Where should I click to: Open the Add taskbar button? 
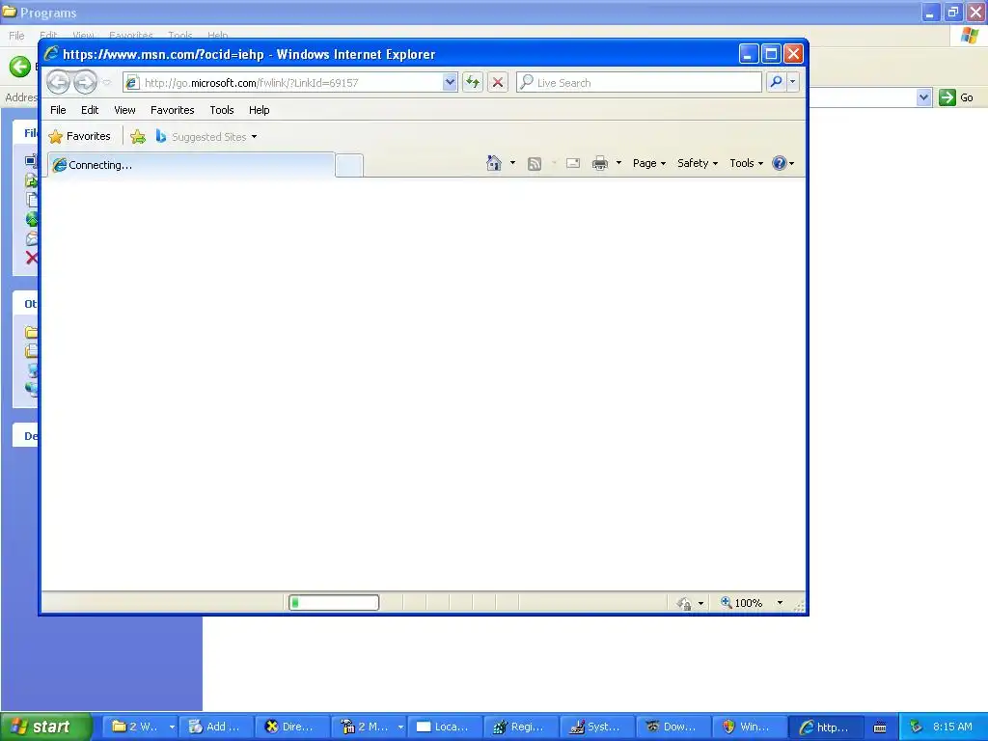tap(216, 727)
